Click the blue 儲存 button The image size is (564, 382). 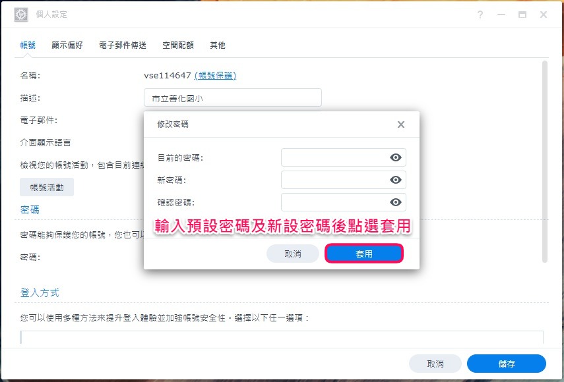[x=507, y=364]
